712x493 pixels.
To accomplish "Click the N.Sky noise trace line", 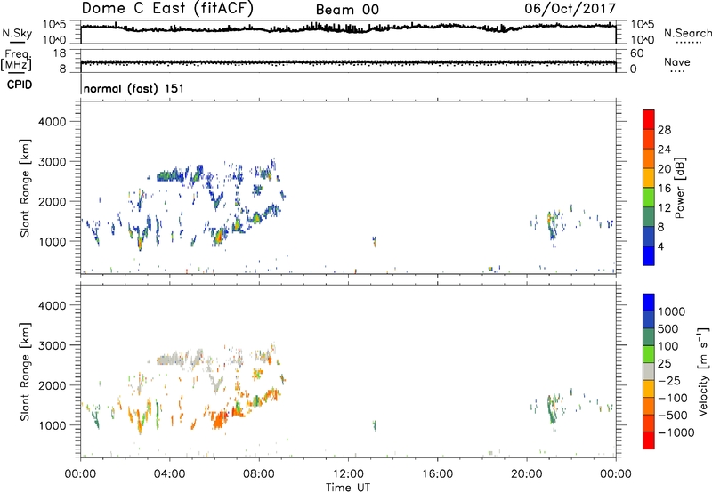I will coord(348,28).
